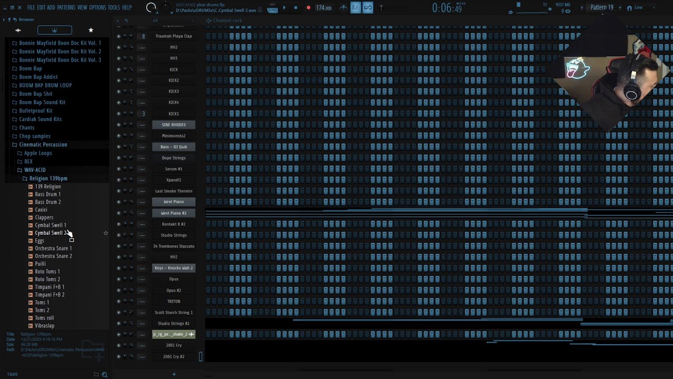Open the ADD menu
The height and width of the screenshot is (379, 673).
click(x=51, y=7)
